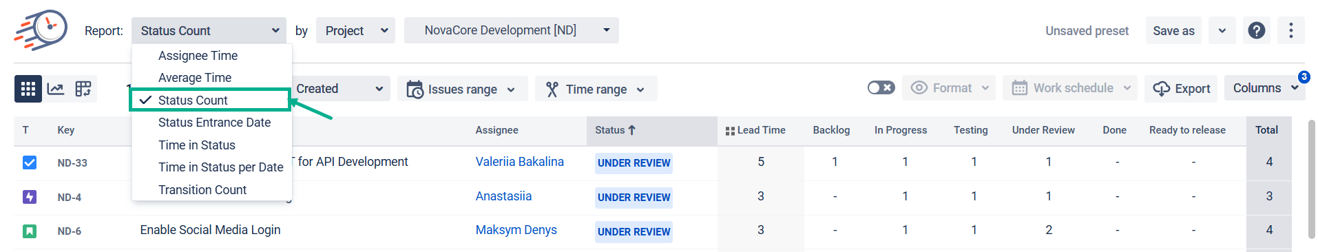Viewport: 1318px width, 252px height.
Task: Open the three-dot more options menu
Action: point(1291,30)
